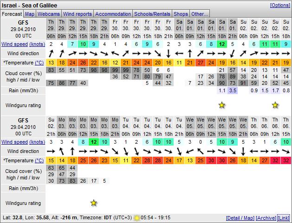Click the wind direction arrow for Th 29. 06h

[51, 54]
